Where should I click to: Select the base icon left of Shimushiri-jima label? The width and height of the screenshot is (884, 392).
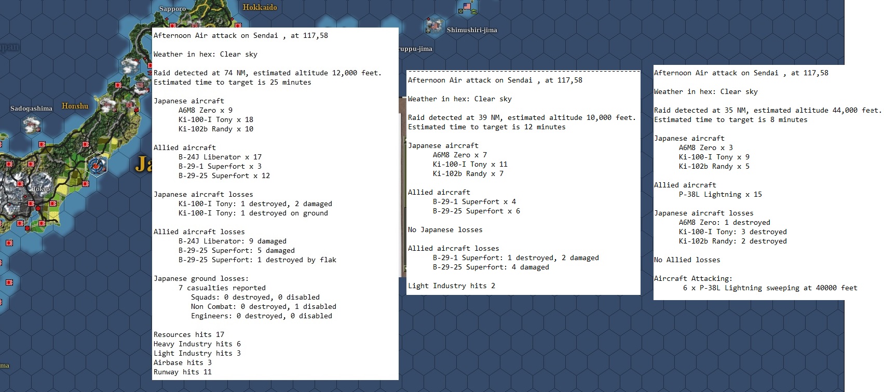[434, 25]
